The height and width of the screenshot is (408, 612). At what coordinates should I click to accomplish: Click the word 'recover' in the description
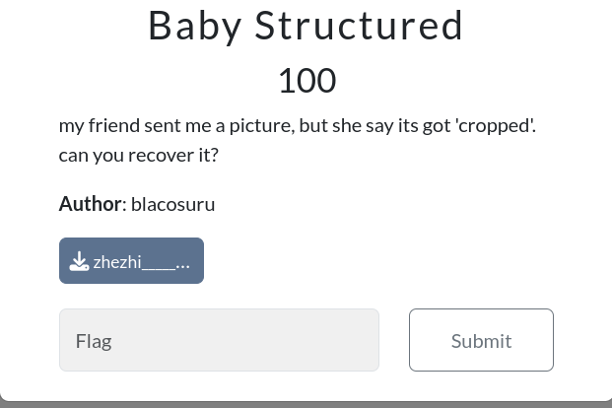(161, 155)
